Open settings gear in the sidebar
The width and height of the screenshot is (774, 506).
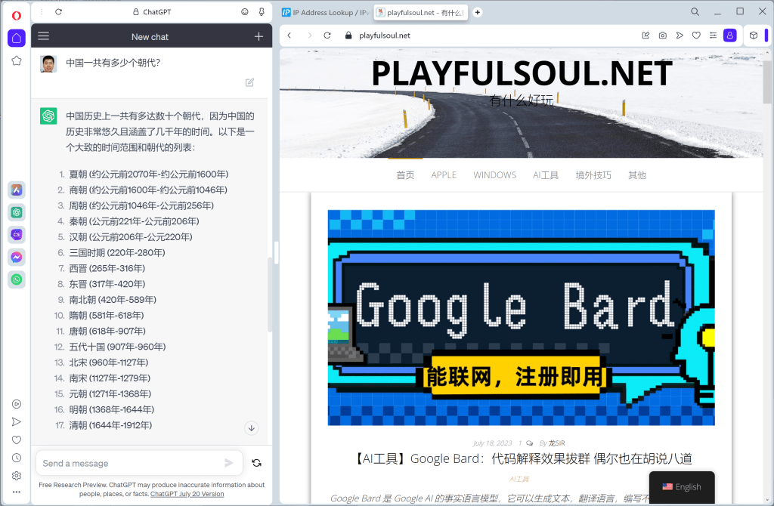tap(17, 476)
